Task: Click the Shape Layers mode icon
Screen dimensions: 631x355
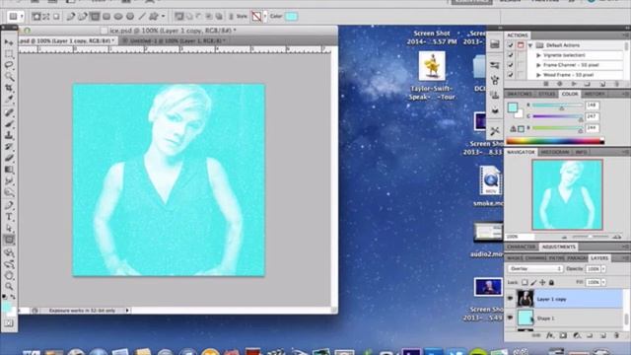Action: [x=36, y=17]
